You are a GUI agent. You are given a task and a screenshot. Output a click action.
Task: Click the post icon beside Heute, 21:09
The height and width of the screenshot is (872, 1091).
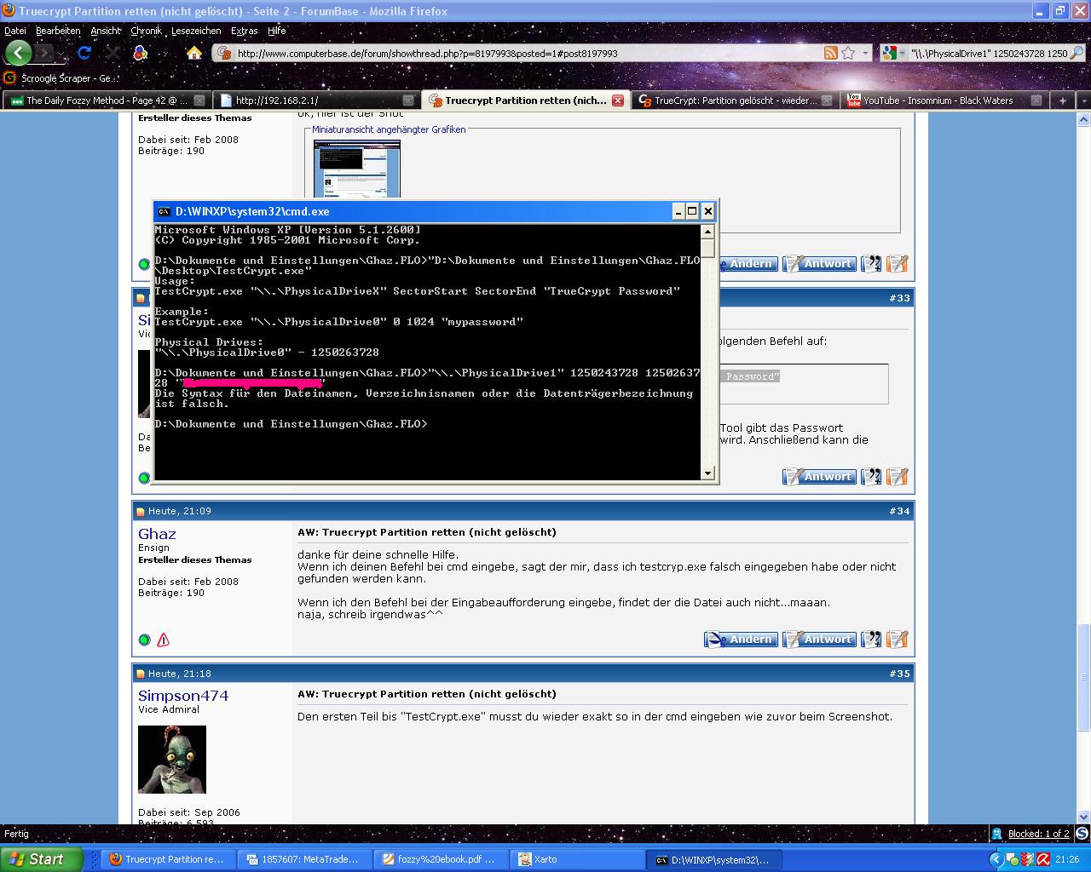click(x=141, y=512)
